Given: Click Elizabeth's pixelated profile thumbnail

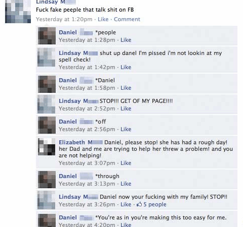Looking at the screenshot, I should click(x=47, y=147).
